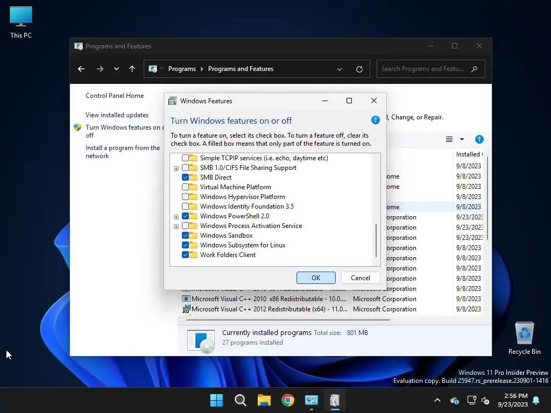Image resolution: width=551 pixels, height=413 pixels.
Task: Open the This PC desktop icon
Action: point(21,23)
